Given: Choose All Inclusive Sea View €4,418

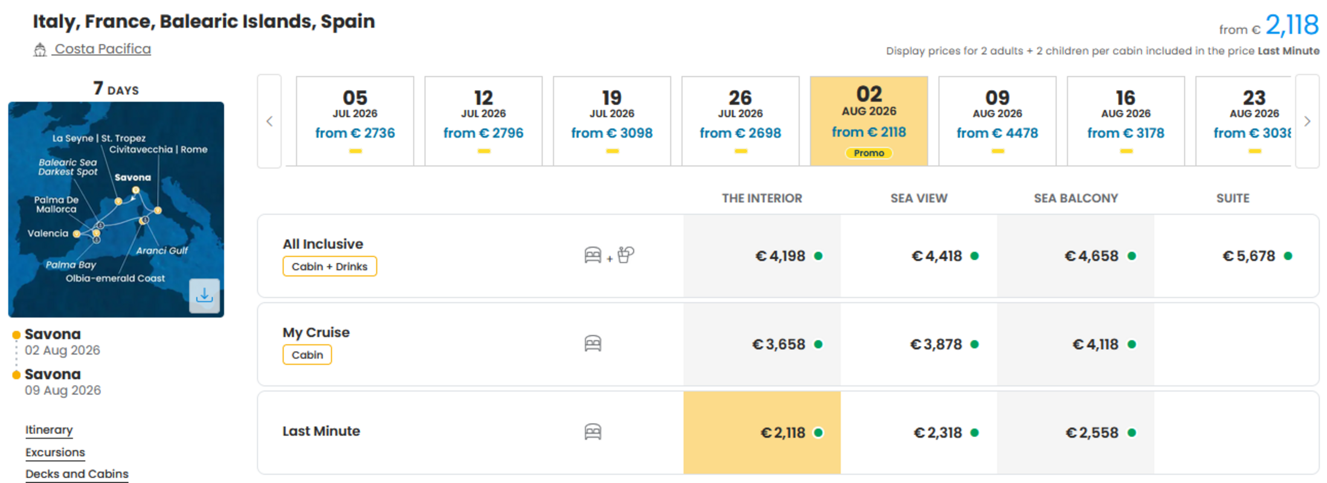Looking at the screenshot, I should pyautogui.click(x=919, y=256).
